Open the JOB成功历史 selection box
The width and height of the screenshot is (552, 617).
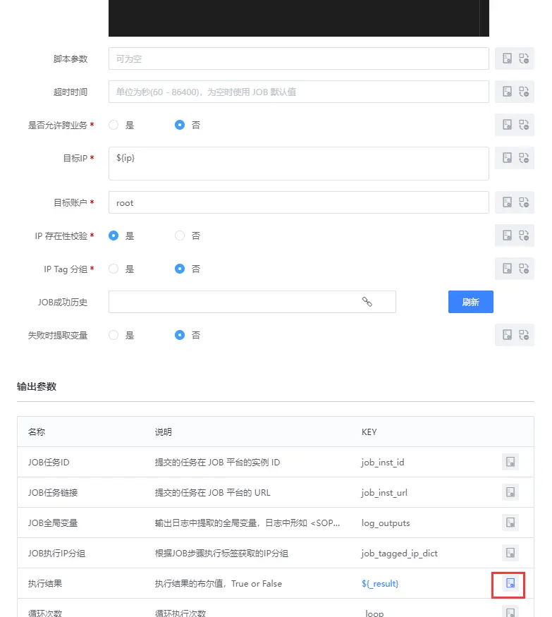[x=252, y=302]
